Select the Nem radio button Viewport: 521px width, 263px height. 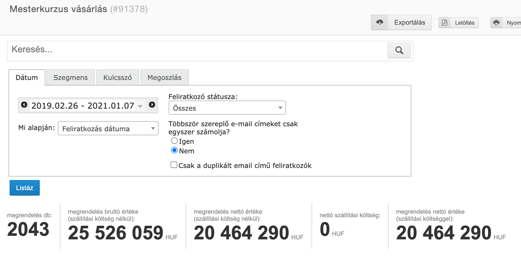click(x=174, y=150)
